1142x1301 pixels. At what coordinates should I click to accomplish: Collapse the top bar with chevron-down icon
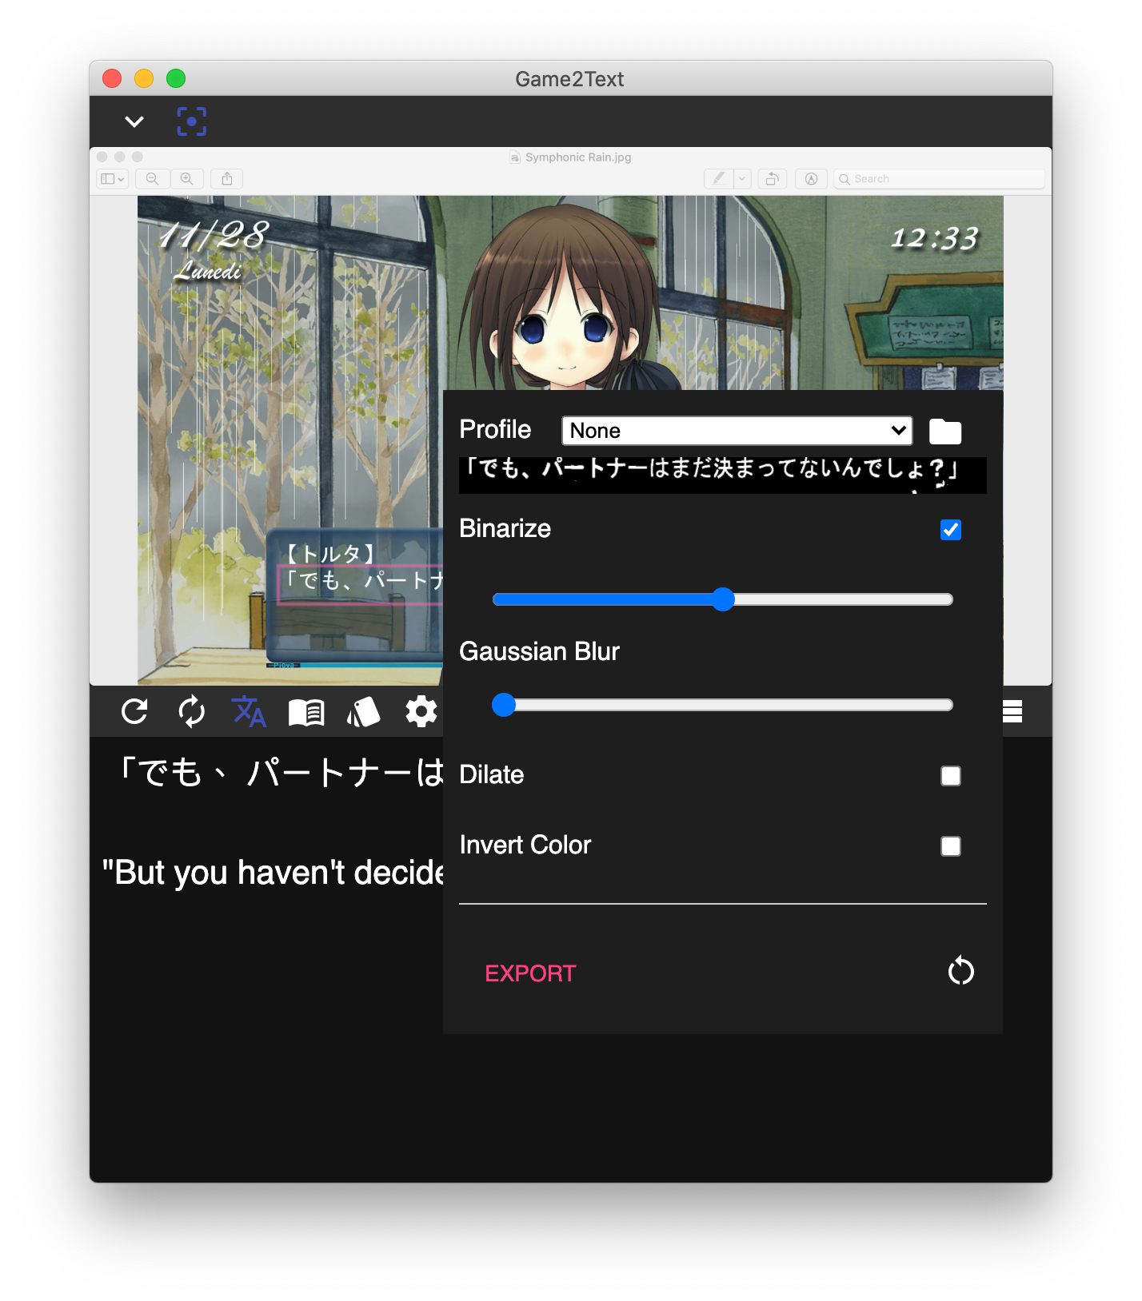[x=134, y=121]
